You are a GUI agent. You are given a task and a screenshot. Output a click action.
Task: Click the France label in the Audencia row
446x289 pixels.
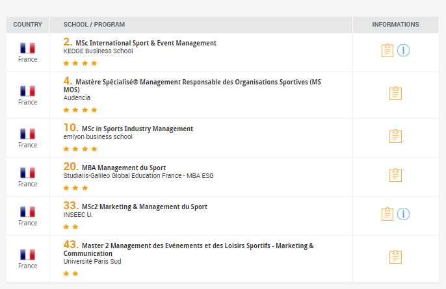point(27,103)
